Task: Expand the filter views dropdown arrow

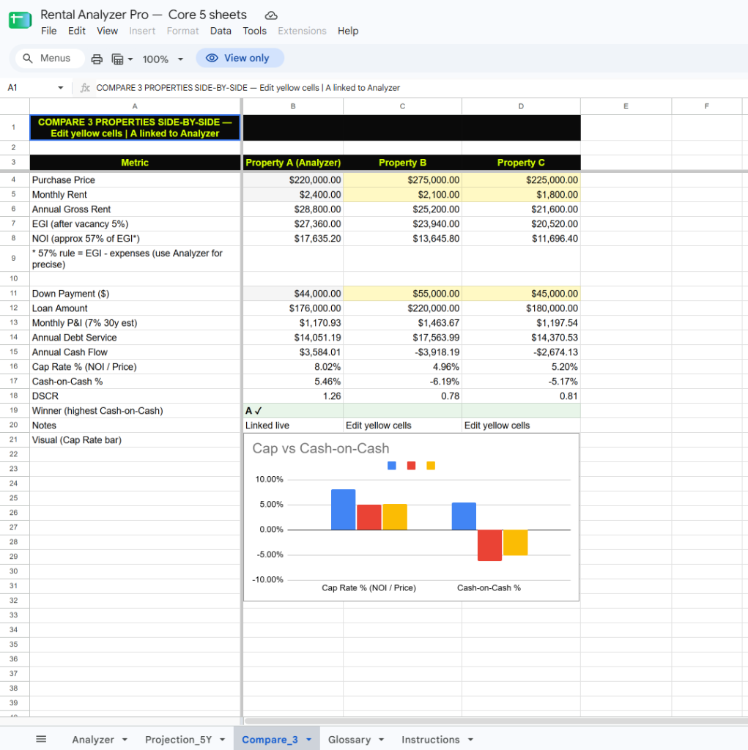Action: click(130, 59)
